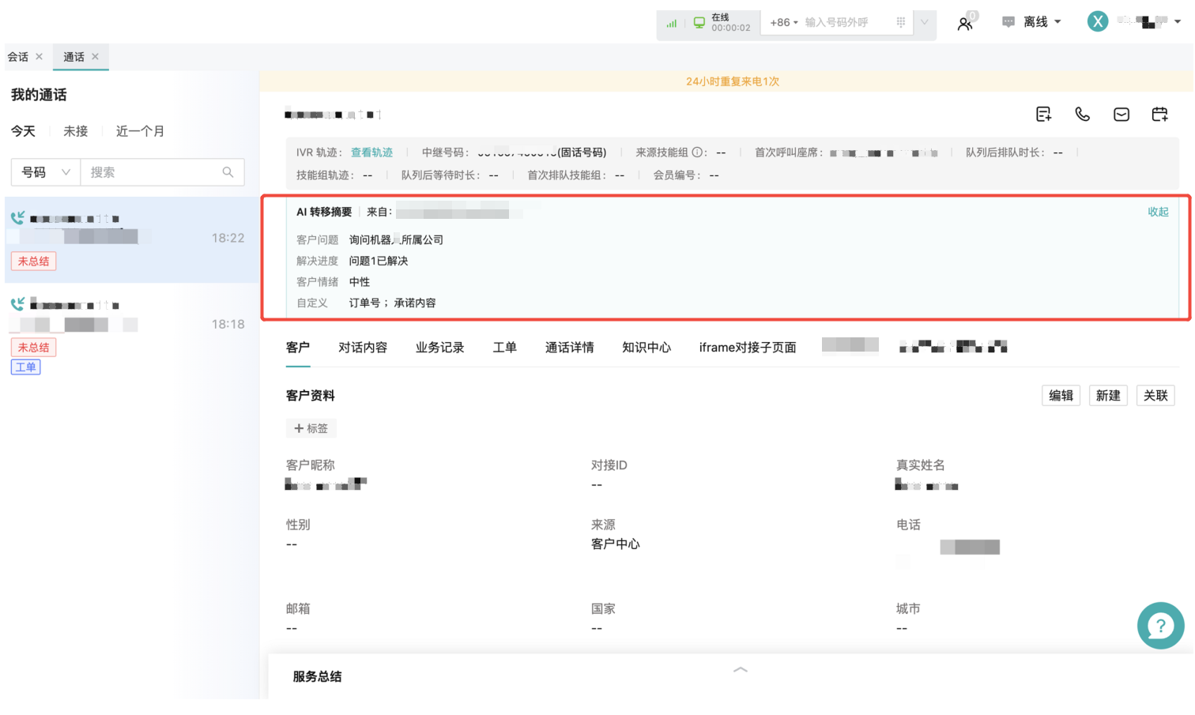Click the 查看轨迹 link

[x=371, y=152]
